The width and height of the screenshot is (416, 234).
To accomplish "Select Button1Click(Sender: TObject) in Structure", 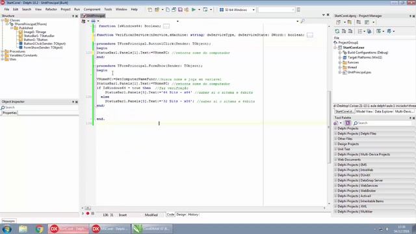I will 45,44.
